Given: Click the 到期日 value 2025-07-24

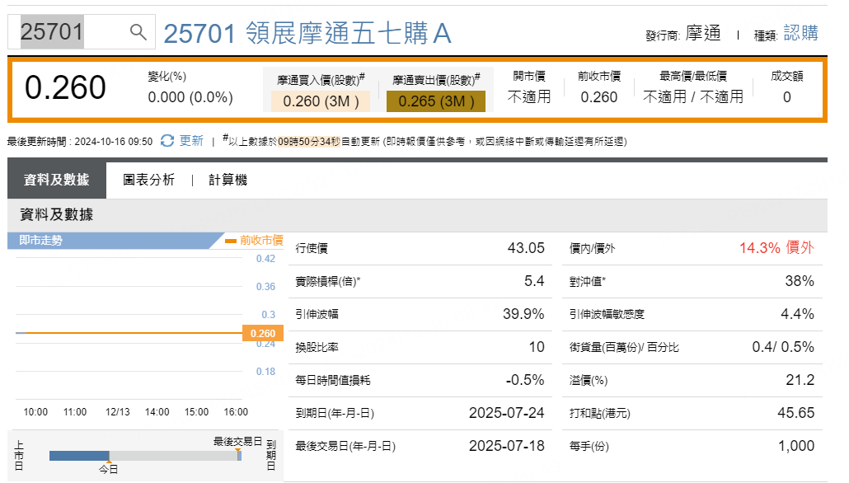Looking at the screenshot, I should 506,413.
